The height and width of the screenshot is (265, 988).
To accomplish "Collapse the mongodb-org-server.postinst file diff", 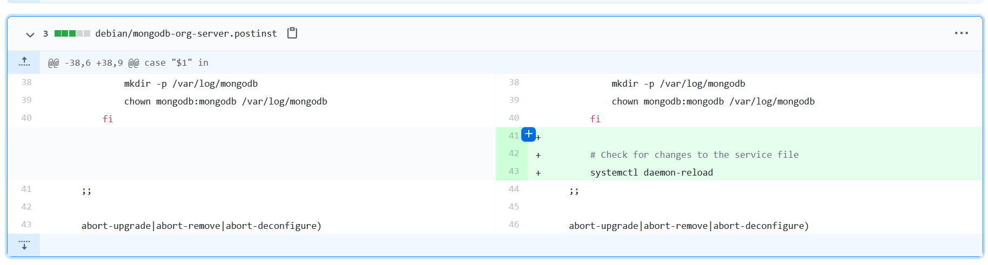I will click(30, 34).
